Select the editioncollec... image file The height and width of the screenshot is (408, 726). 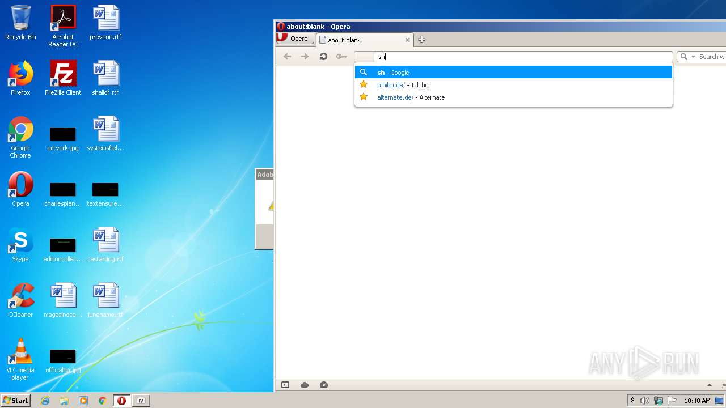pos(63,250)
